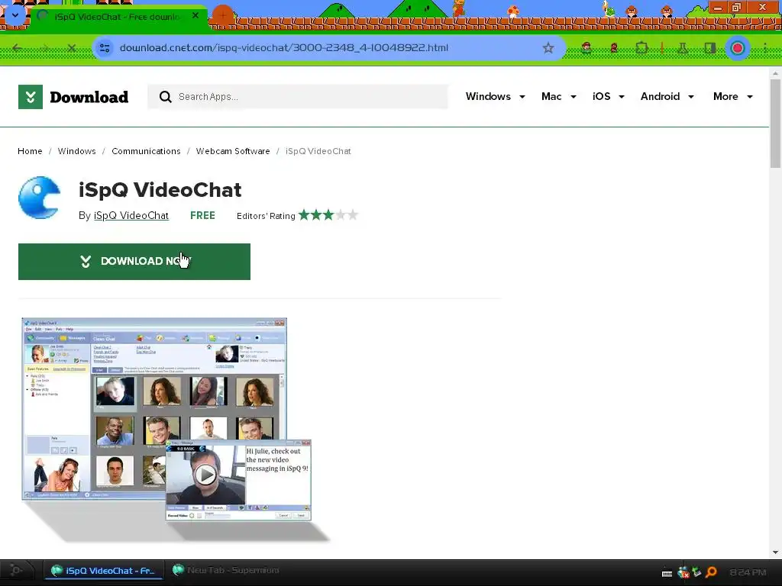This screenshot has width=782, height=586.
Task: Click the 8:24 PM taskbar clock
Action: click(x=748, y=572)
